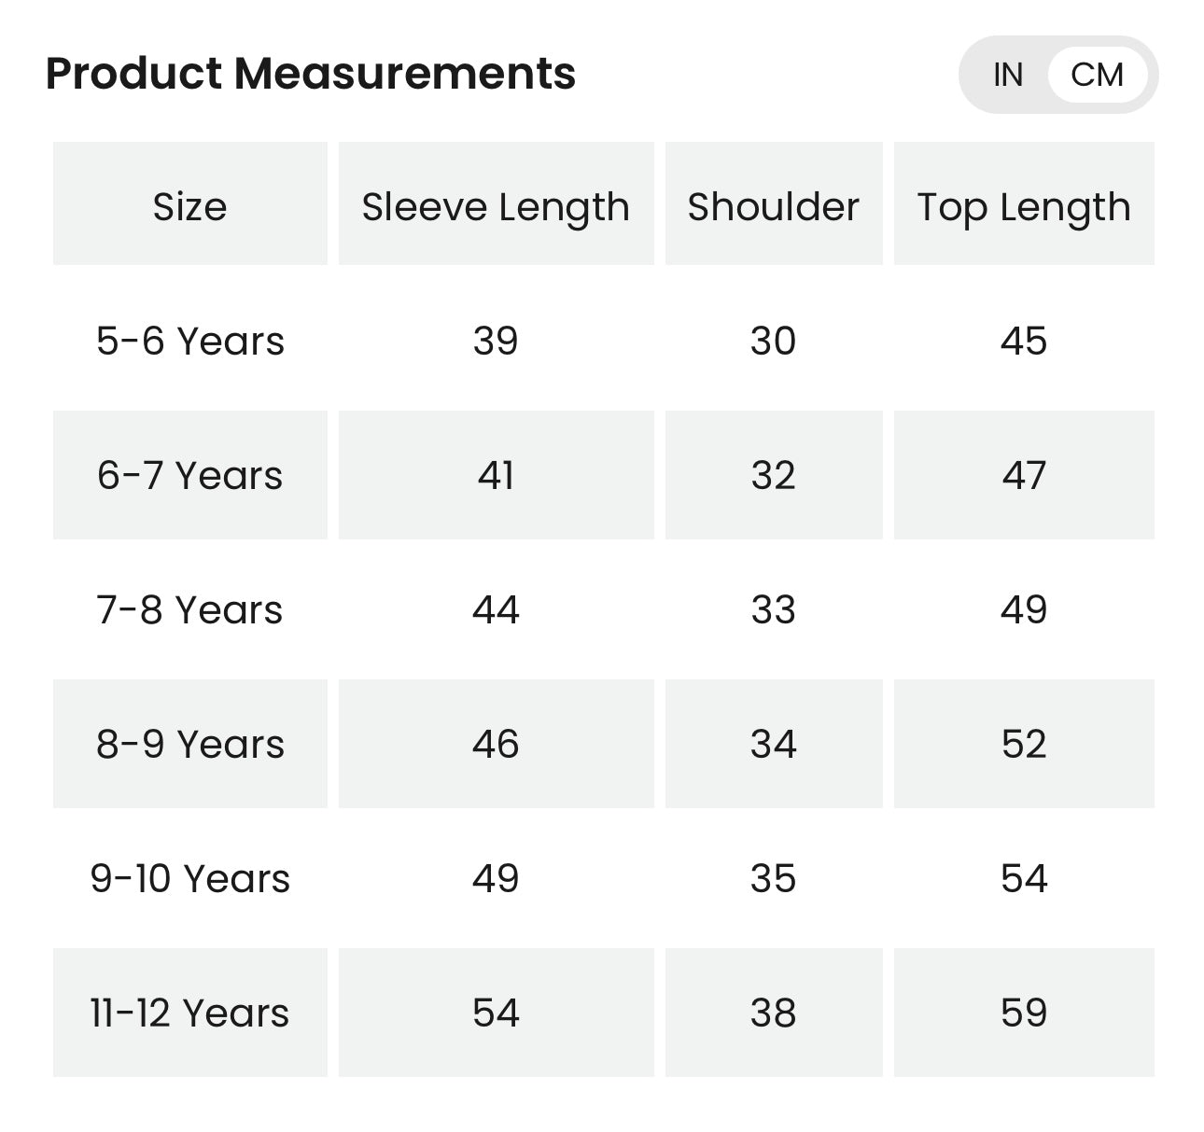Click the Product Measurements heading

point(310,73)
